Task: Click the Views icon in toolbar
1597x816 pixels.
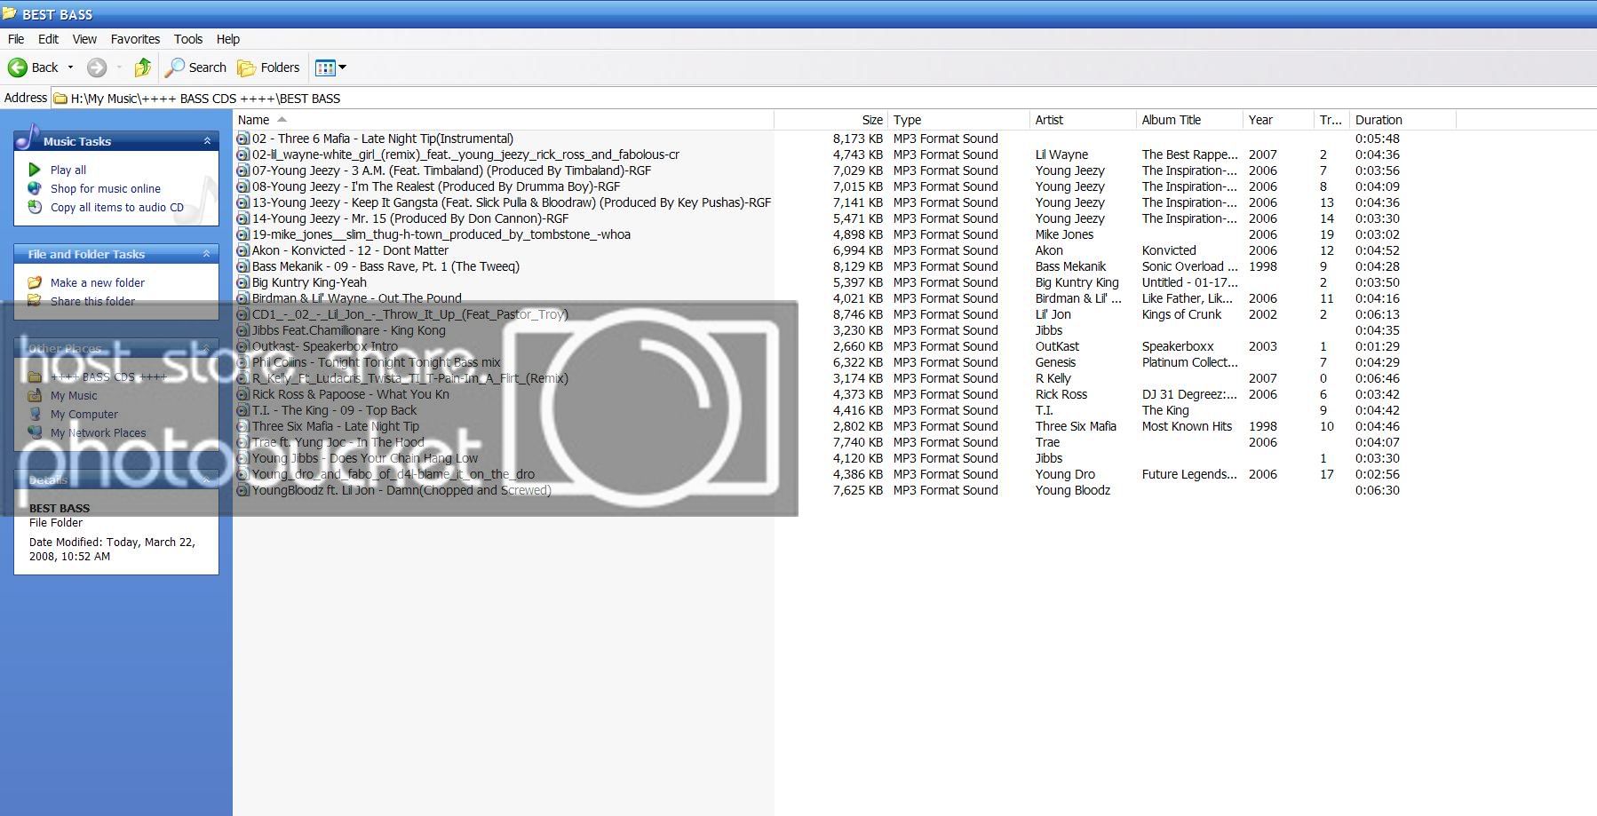Action: [325, 67]
